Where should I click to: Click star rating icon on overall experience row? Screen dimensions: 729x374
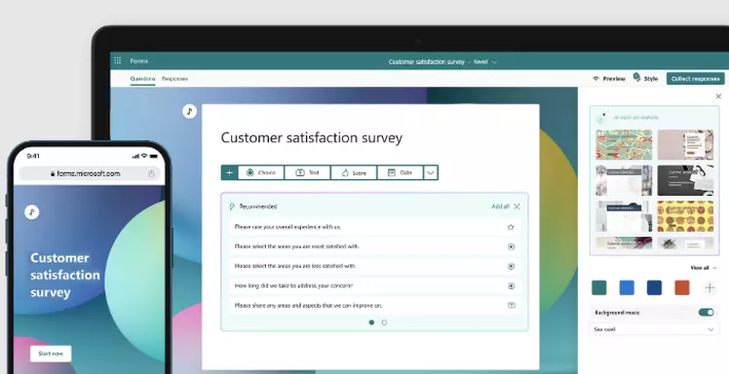point(511,227)
